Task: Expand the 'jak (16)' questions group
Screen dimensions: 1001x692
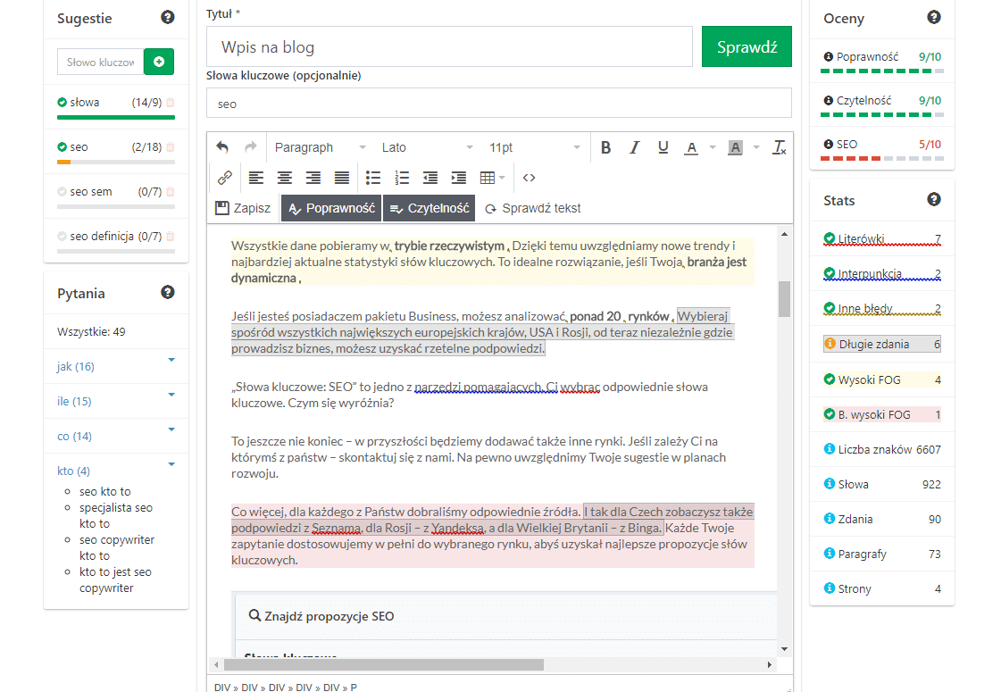Action: (171, 360)
